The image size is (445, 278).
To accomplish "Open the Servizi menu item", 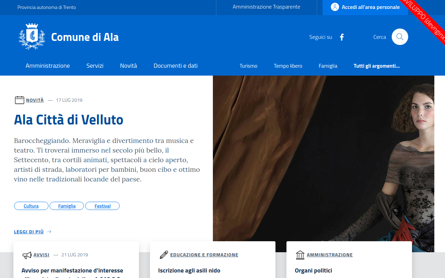I will click(95, 66).
